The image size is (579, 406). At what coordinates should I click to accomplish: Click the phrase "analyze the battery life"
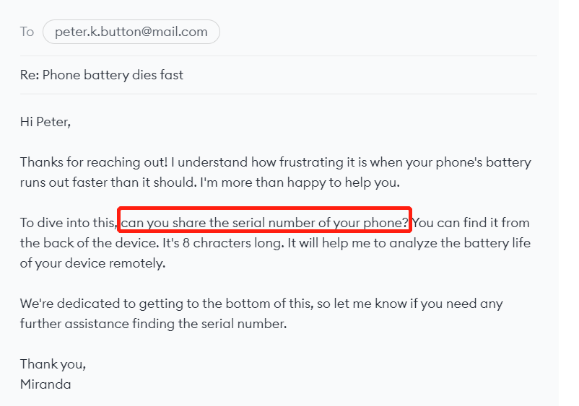coord(460,243)
